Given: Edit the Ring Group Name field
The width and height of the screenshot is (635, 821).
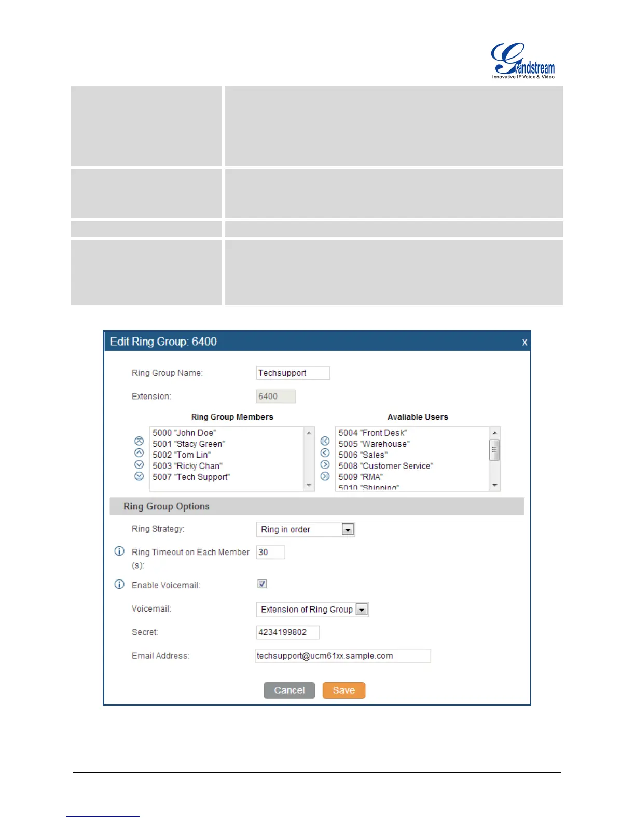Looking at the screenshot, I should pos(293,373).
